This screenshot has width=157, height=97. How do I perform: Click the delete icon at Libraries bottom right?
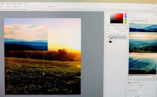[156, 77]
